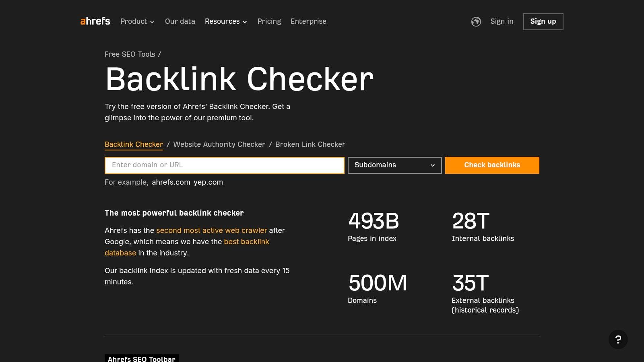
Task: Click the Ahrefs logo
Action: coord(95,21)
